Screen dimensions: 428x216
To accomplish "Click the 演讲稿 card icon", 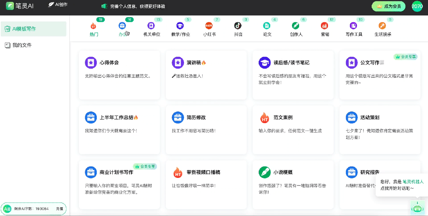I will (x=178, y=62).
